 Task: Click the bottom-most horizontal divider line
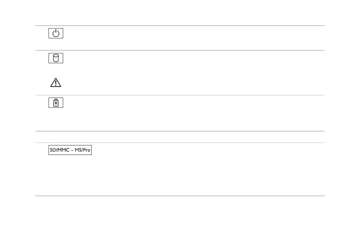point(180,196)
